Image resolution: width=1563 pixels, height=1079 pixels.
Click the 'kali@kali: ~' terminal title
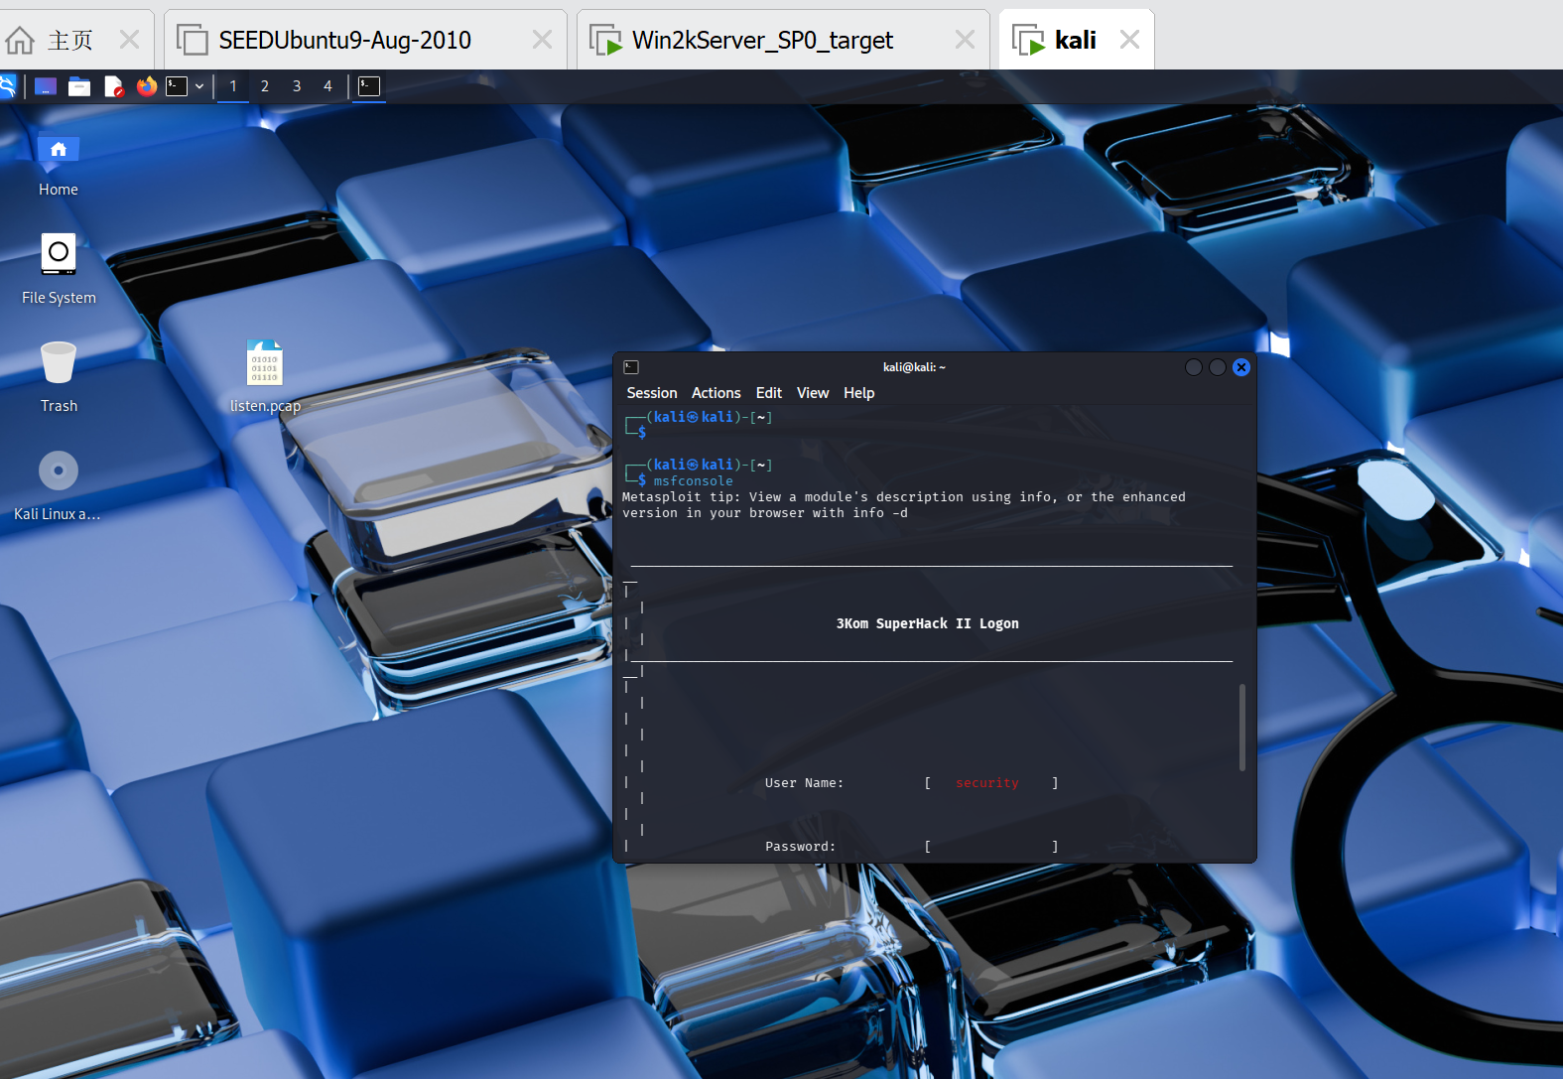[915, 367]
